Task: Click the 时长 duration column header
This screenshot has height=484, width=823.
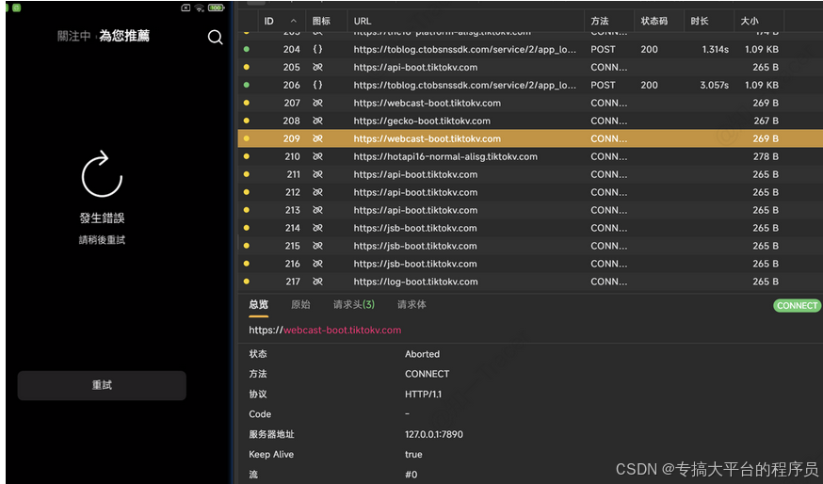Action: [699, 21]
